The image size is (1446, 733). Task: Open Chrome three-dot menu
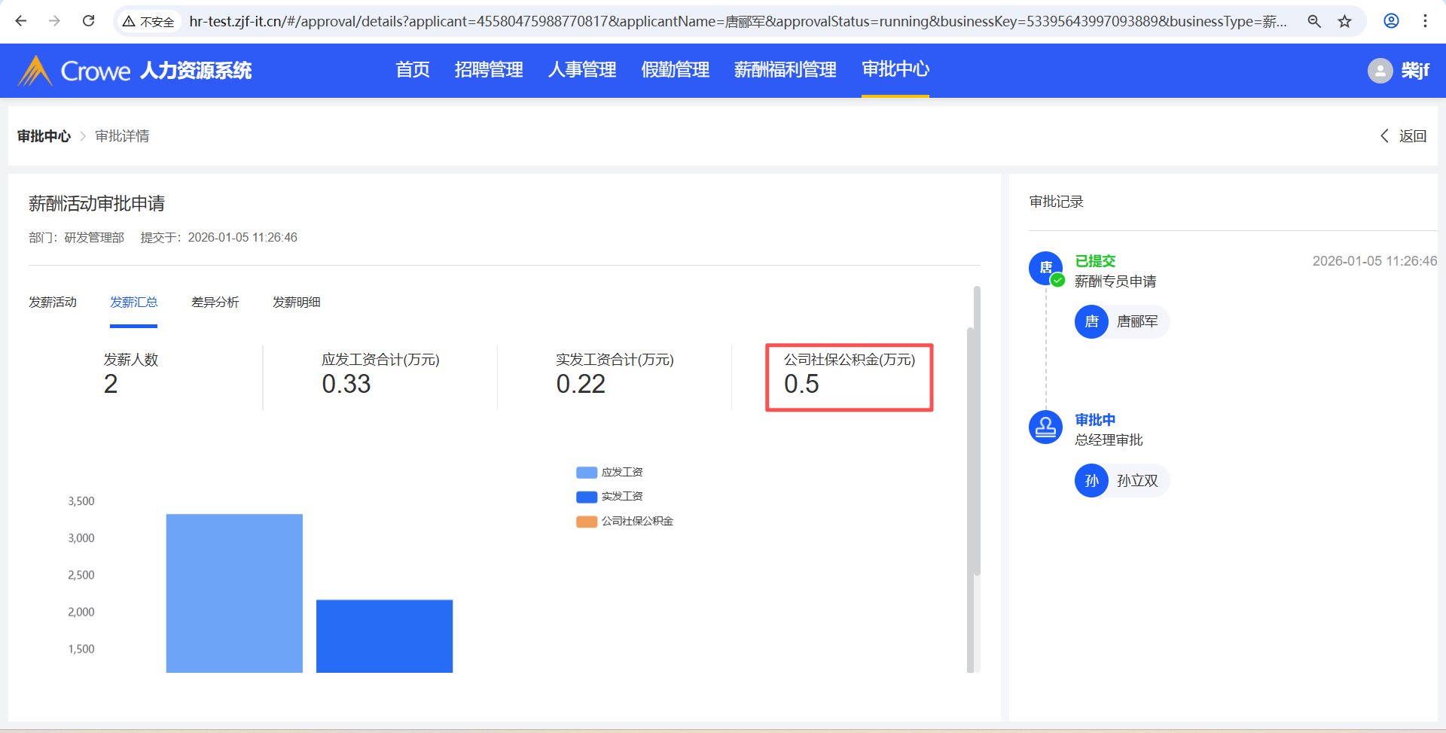click(x=1425, y=21)
